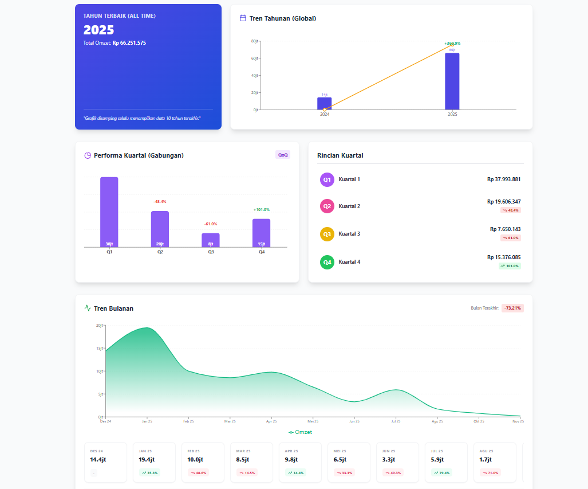
Task: Expand the Tahun Terbaik 2025 summary card
Action: point(148,66)
